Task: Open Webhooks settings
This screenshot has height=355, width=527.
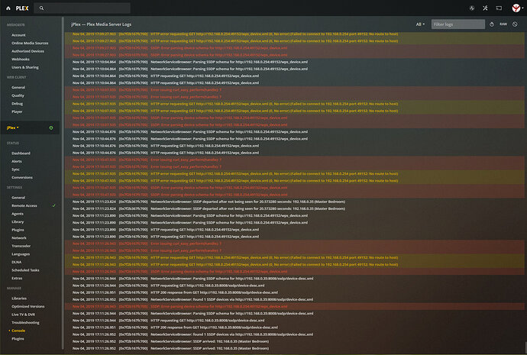Action: coord(21,59)
